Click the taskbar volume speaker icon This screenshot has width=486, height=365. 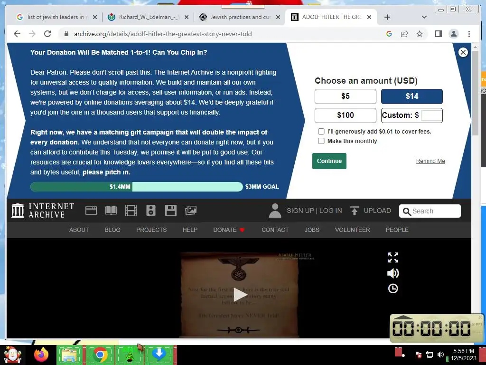pyautogui.click(x=440, y=355)
